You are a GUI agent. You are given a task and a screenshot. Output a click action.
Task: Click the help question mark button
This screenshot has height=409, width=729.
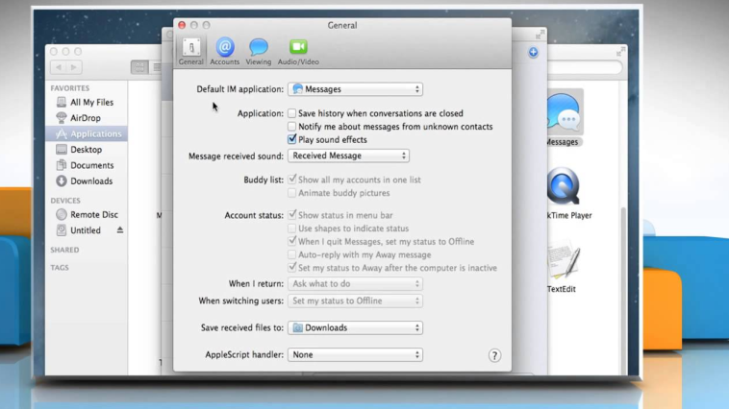point(494,355)
